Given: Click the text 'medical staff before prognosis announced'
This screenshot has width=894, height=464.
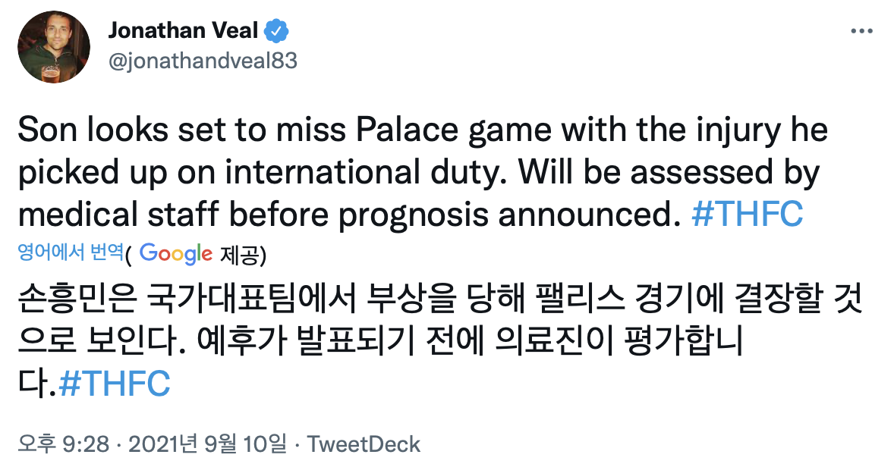Looking at the screenshot, I should 345,215.
